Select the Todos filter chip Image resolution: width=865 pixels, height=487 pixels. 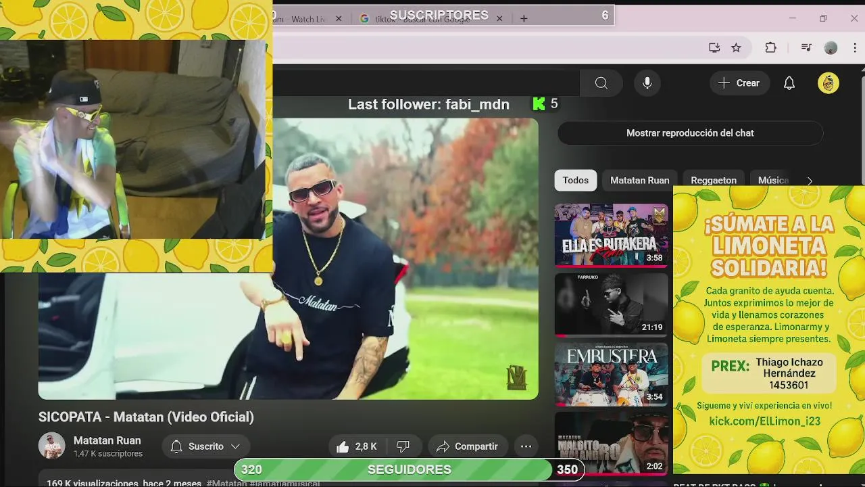point(576,181)
